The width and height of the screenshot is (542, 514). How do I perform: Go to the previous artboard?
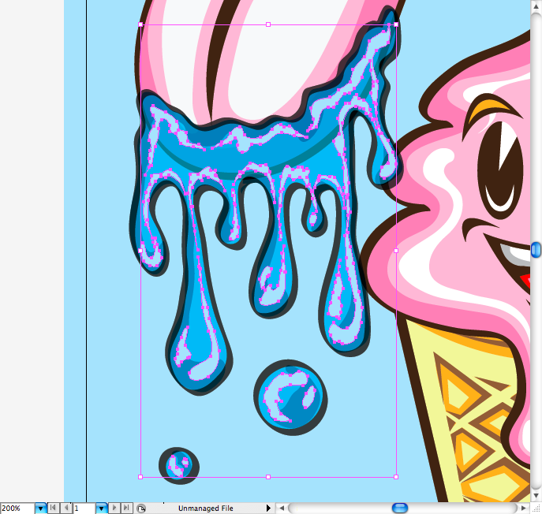point(65,508)
